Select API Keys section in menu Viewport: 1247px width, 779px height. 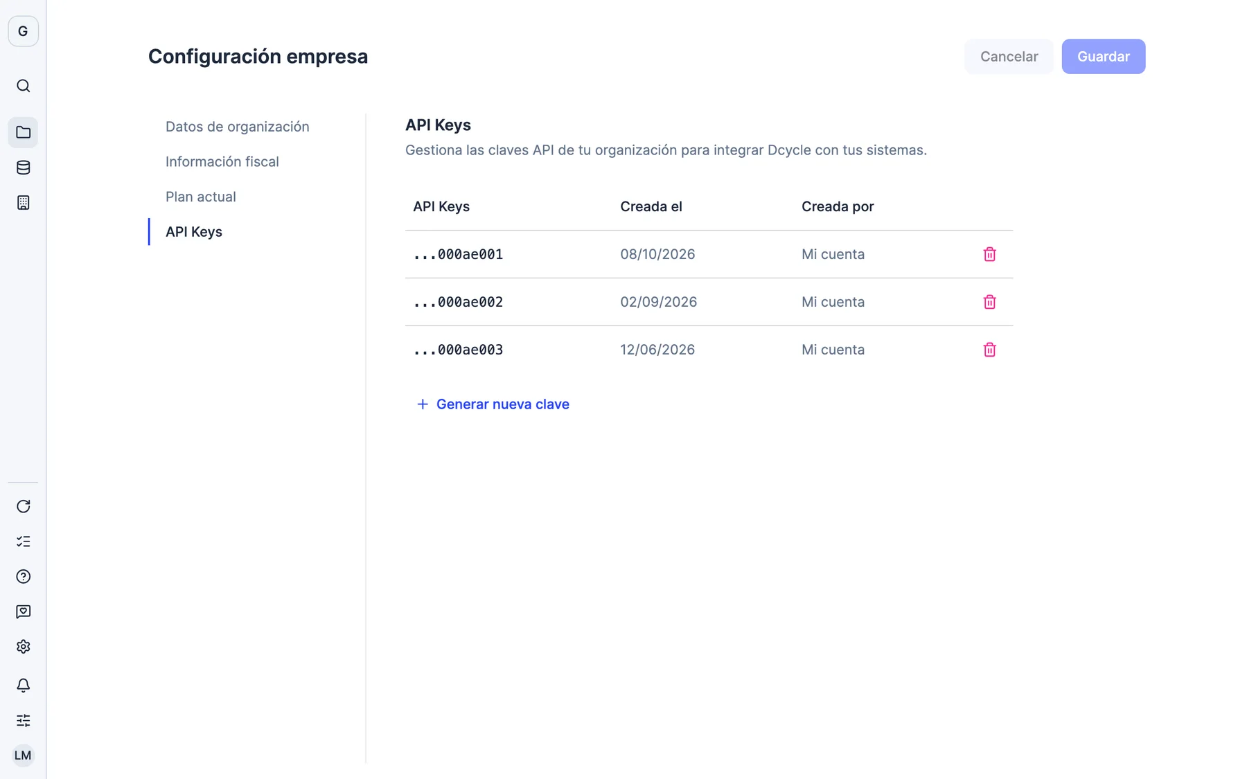tap(193, 232)
